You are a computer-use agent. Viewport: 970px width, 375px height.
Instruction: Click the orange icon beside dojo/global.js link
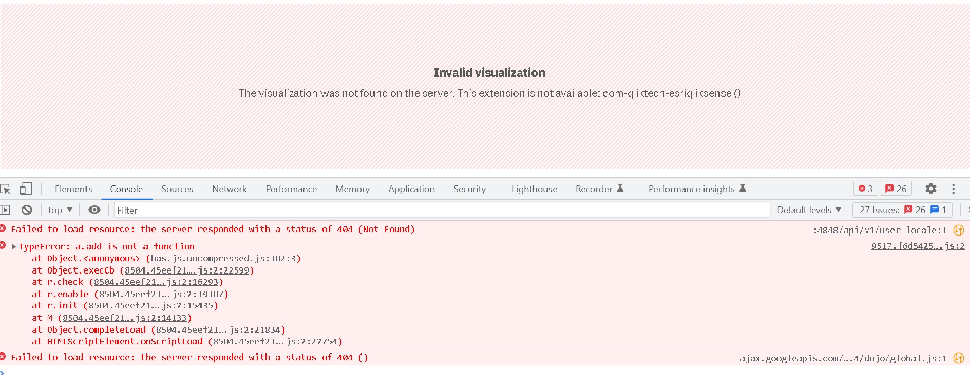coord(958,358)
